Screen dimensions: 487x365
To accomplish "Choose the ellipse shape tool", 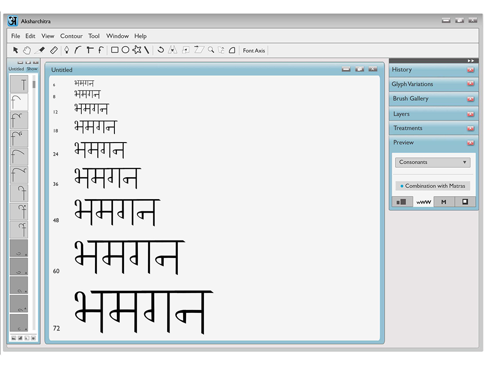I will pos(126,50).
